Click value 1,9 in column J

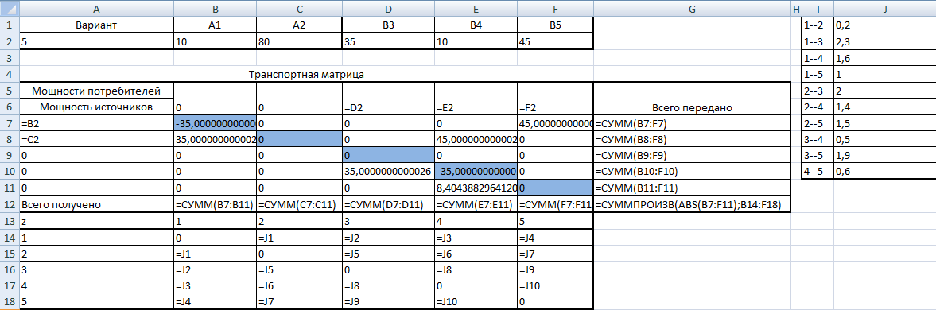click(884, 156)
